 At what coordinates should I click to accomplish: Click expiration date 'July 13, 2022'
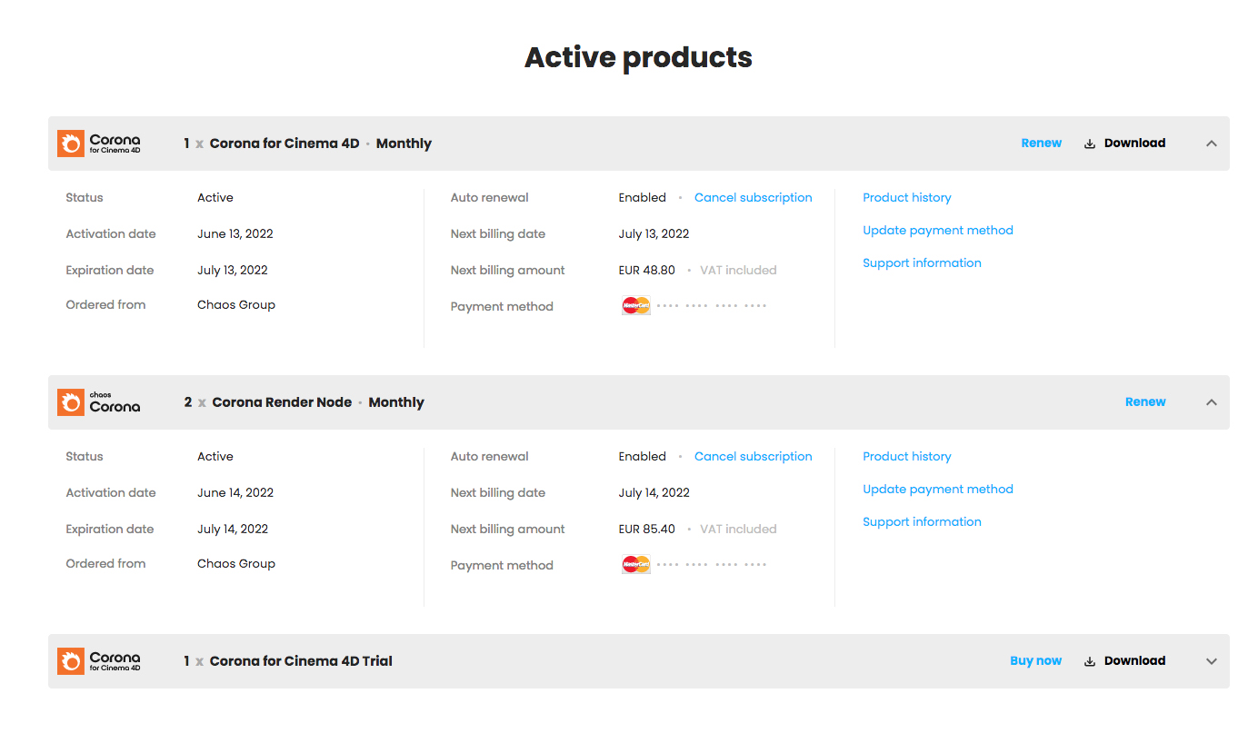(x=233, y=270)
